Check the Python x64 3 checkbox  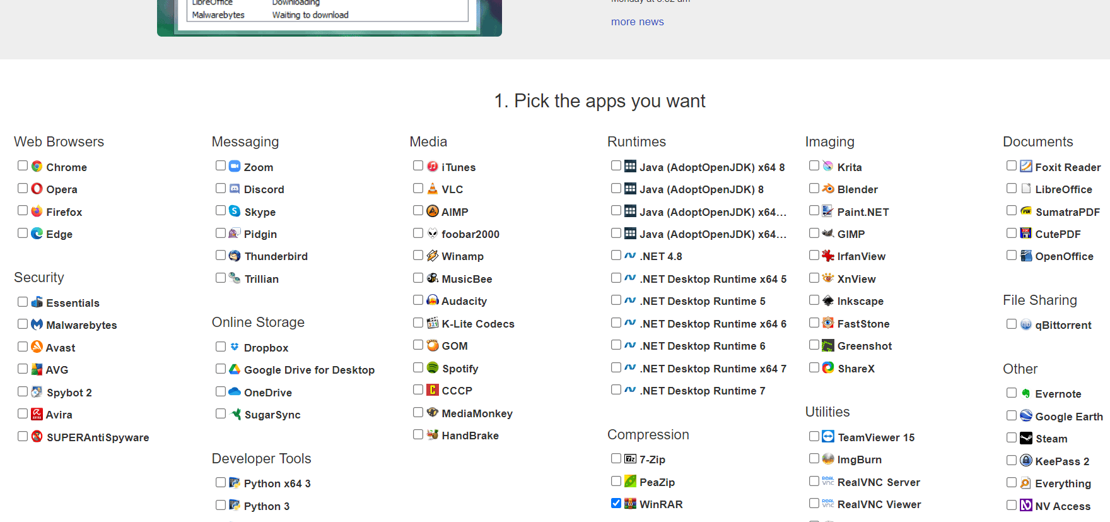(x=221, y=482)
